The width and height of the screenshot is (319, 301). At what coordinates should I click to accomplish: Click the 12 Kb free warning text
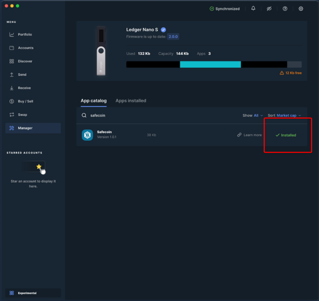point(293,73)
